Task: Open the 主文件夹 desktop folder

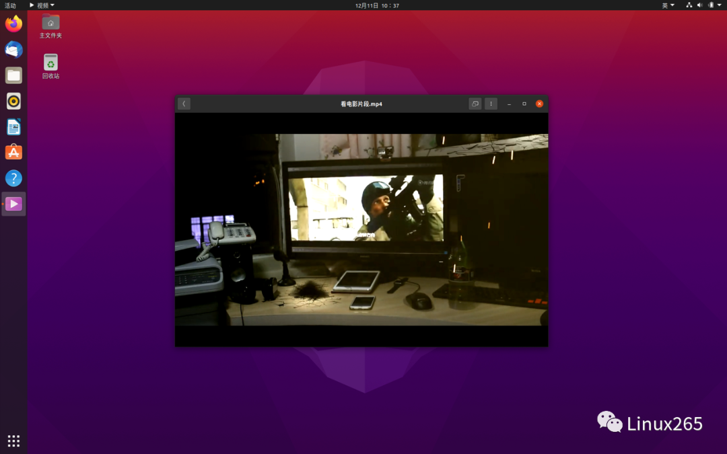Action: pyautogui.click(x=50, y=26)
